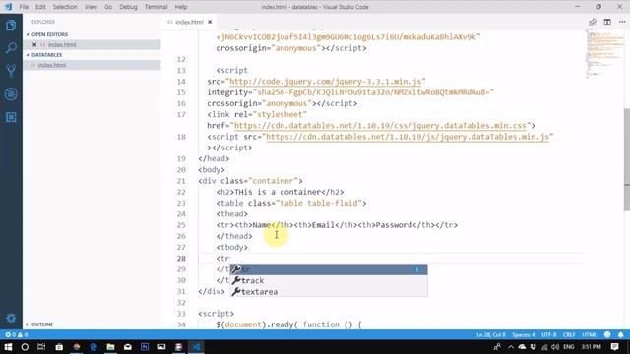Collapse the Open Editors section
Screen dimensions: 630x354
pyautogui.click(x=49, y=34)
